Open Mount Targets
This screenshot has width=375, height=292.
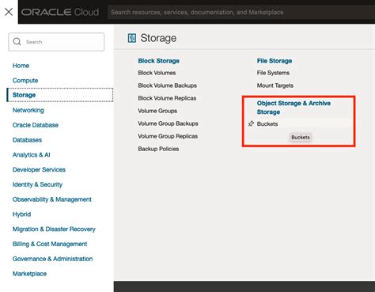[275, 85]
